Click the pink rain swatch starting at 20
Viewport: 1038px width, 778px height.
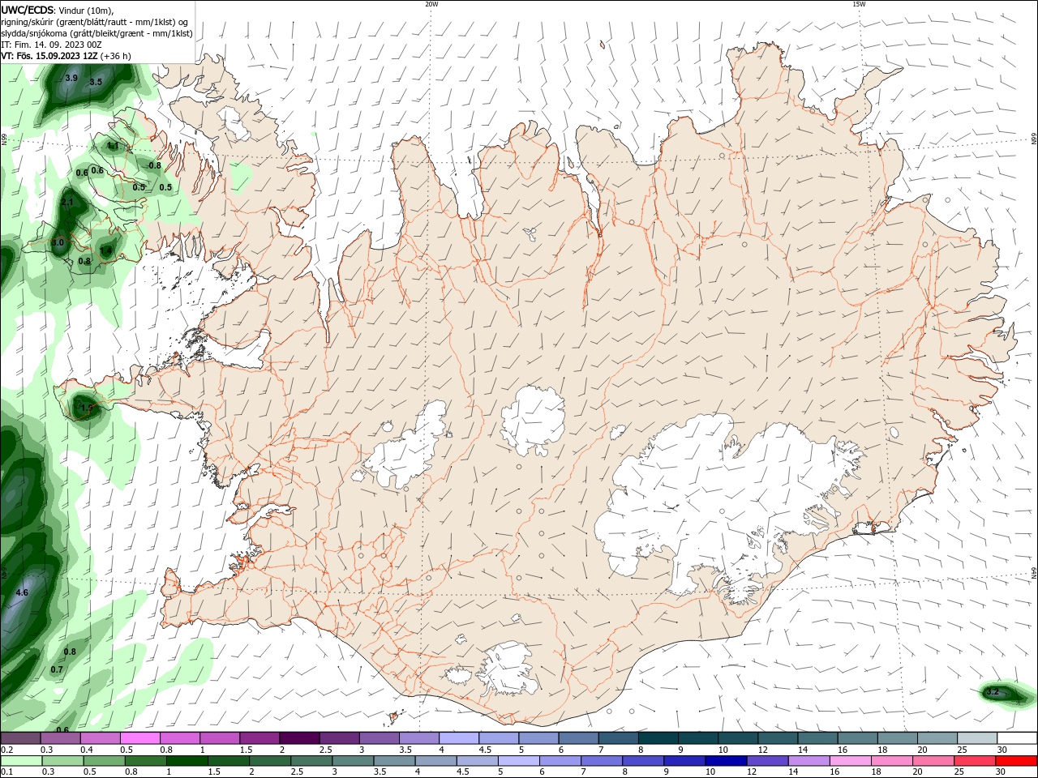(934, 761)
